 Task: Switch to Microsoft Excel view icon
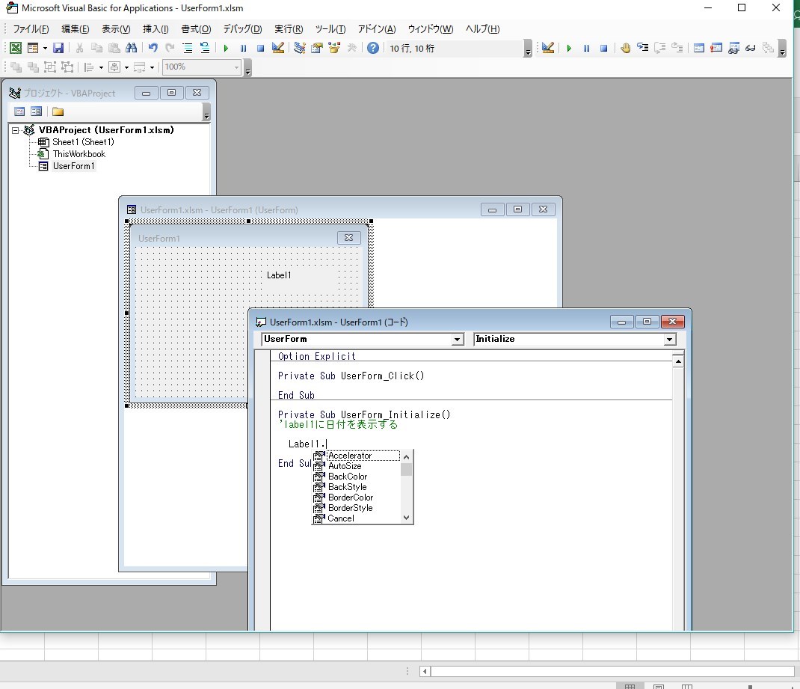coord(16,48)
